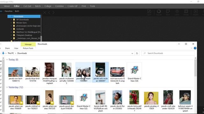Switch to the Editor tab
Screen dimensions: 204x114
point(17,6)
